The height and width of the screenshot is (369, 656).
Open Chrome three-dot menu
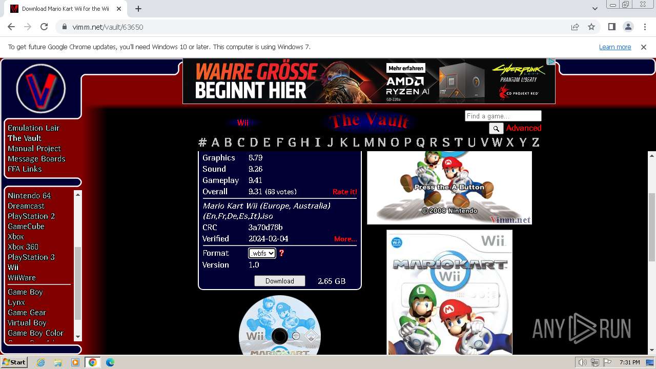(x=644, y=27)
